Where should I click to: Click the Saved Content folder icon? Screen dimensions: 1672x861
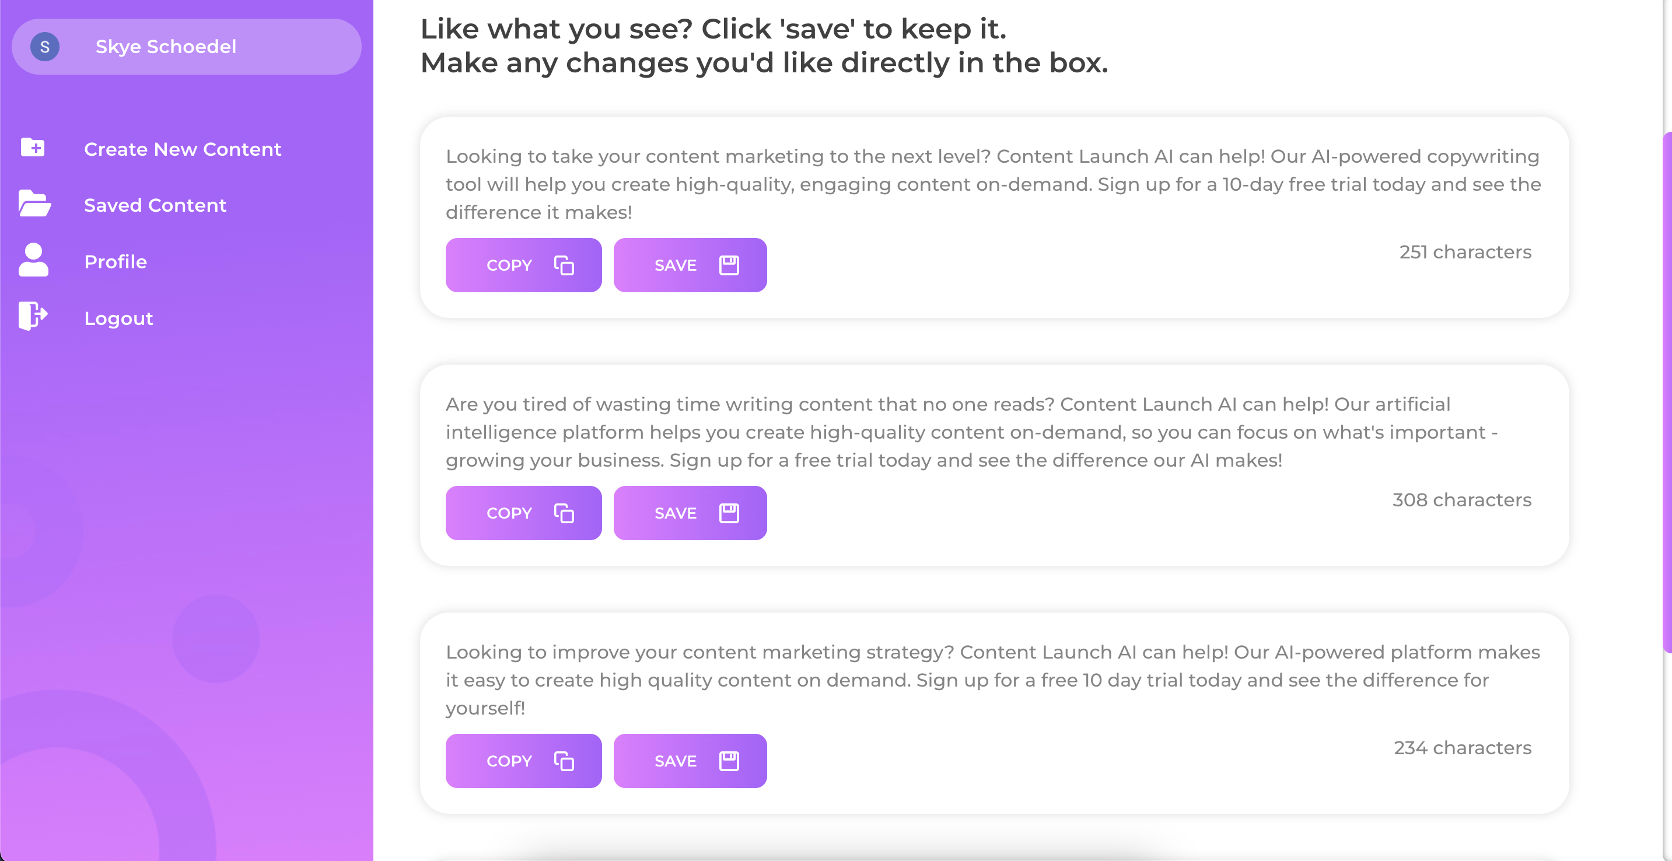33,204
